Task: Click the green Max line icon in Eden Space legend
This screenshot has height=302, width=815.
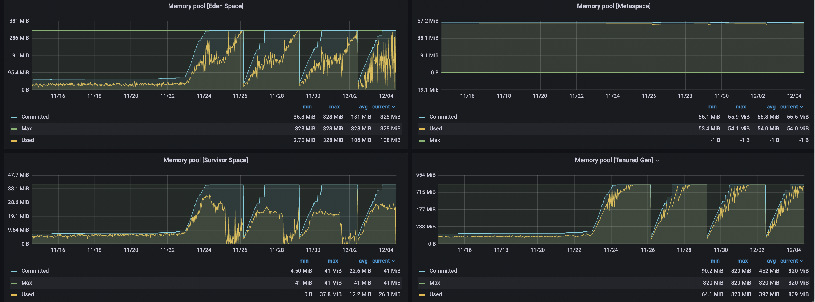Action: coord(14,128)
